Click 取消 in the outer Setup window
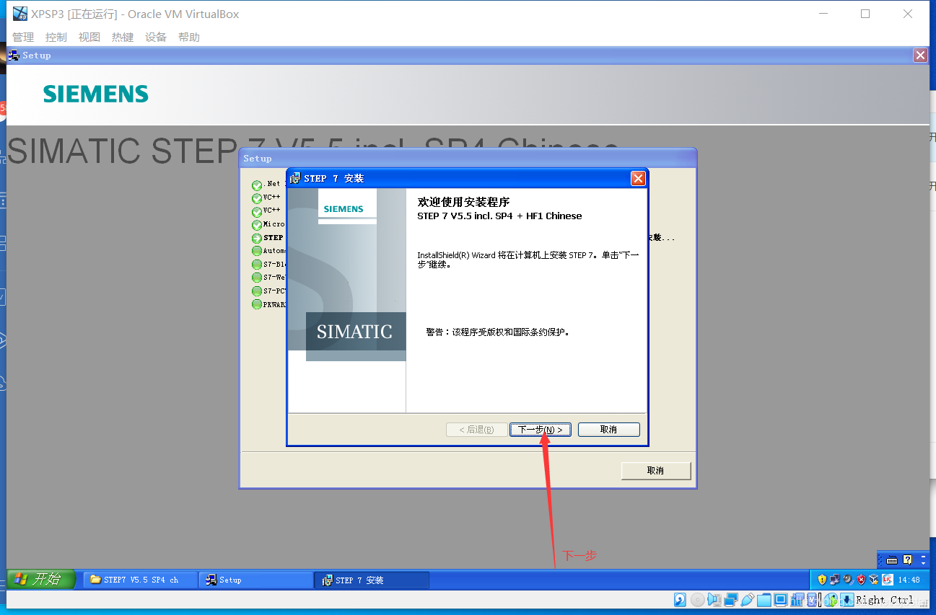Image resolution: width=936 pixels, height=615 pixels. 655,471
